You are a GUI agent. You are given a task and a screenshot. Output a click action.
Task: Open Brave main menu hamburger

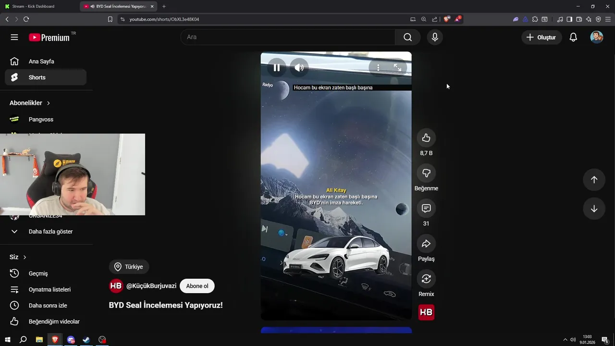[608, 19]
